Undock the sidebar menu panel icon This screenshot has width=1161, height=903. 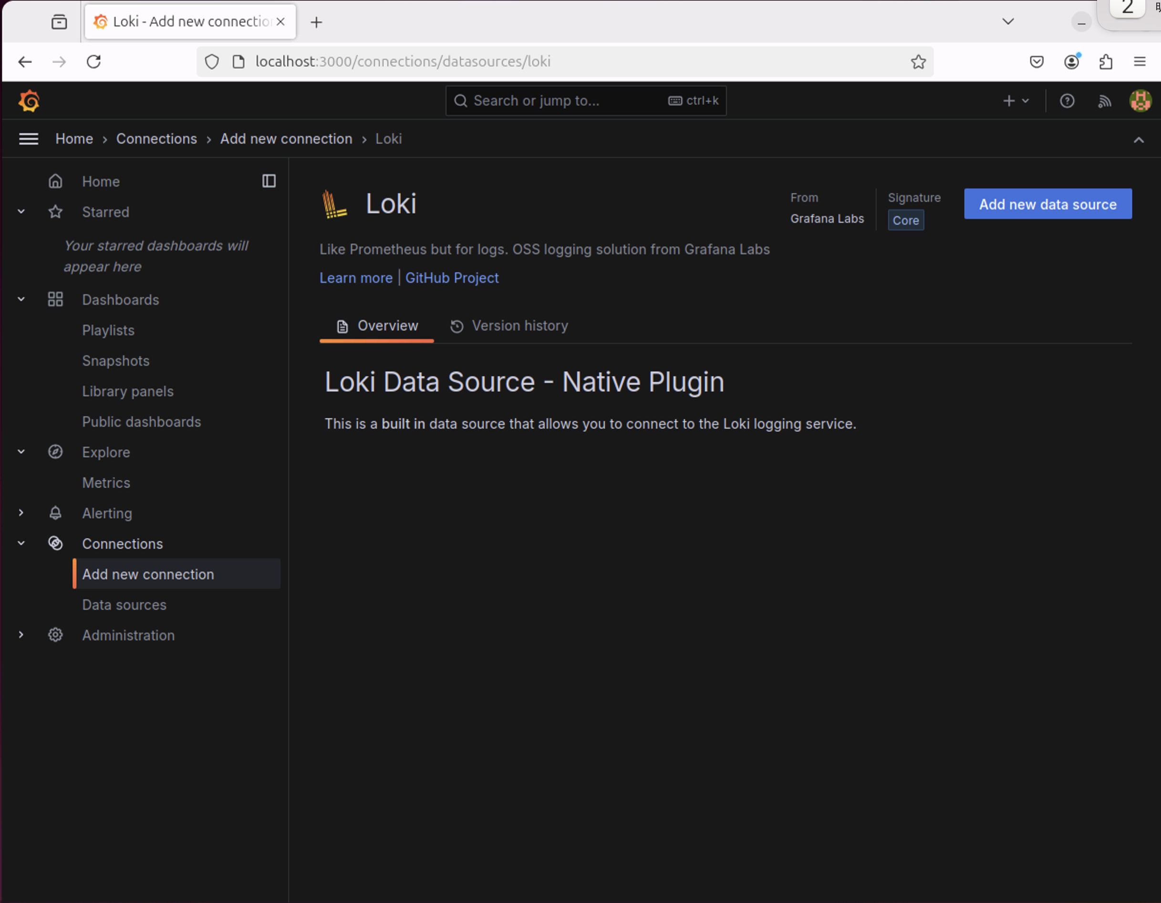click(x=269, y=181)
